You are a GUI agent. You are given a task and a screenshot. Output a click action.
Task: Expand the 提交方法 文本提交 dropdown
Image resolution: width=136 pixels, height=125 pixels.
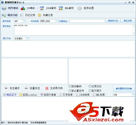click(27, 39)
